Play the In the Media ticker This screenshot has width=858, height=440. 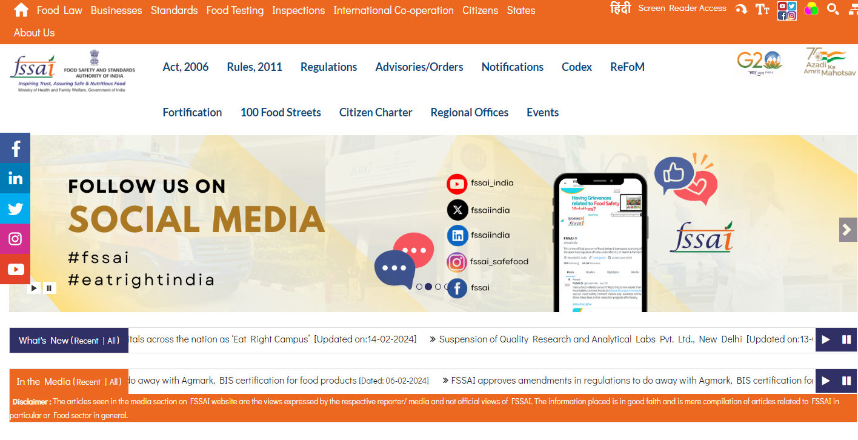(x=826, y=381)
